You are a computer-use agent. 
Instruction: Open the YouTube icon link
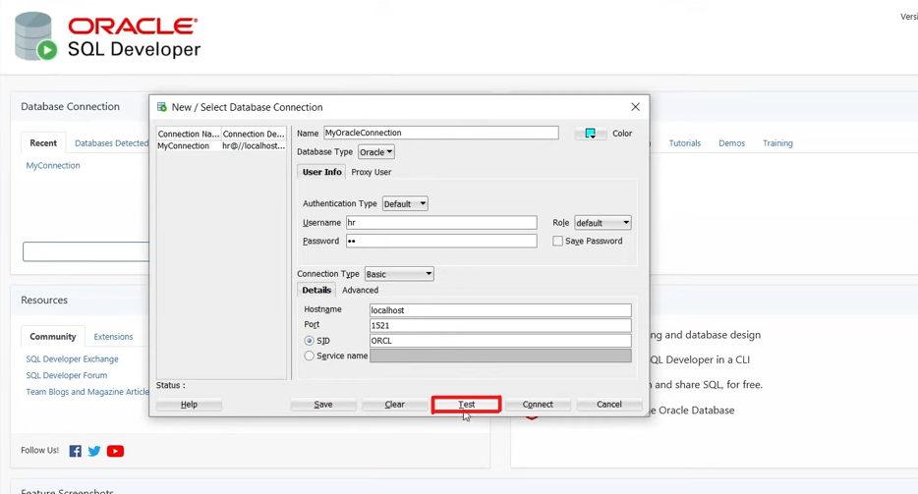[115, 451]
